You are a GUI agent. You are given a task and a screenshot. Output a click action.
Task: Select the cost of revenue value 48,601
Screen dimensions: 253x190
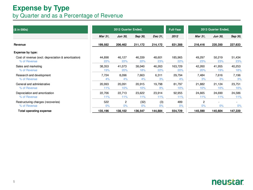coord(158,57)
